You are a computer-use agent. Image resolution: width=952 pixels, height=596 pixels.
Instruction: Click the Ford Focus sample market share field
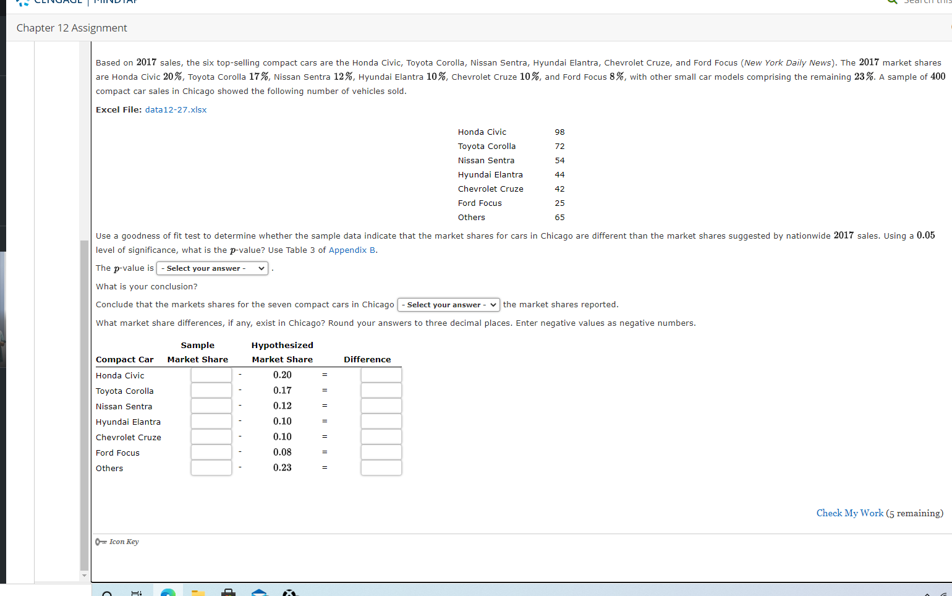pyautogui.click(x=211, y=452)
